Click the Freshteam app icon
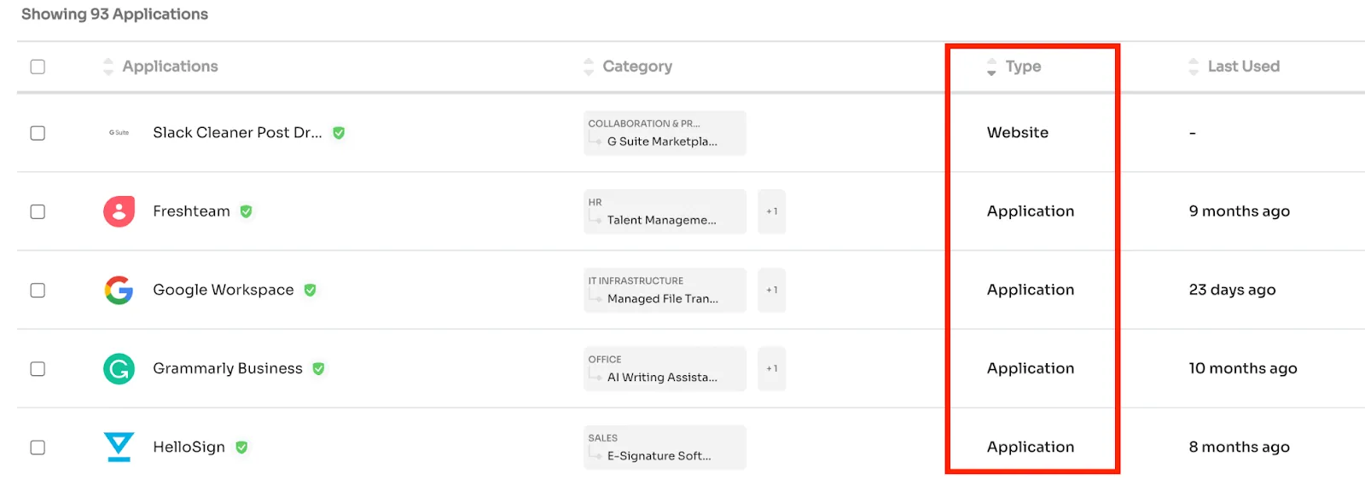Viewport: 1365px width, 485px height. coord(119,211)
